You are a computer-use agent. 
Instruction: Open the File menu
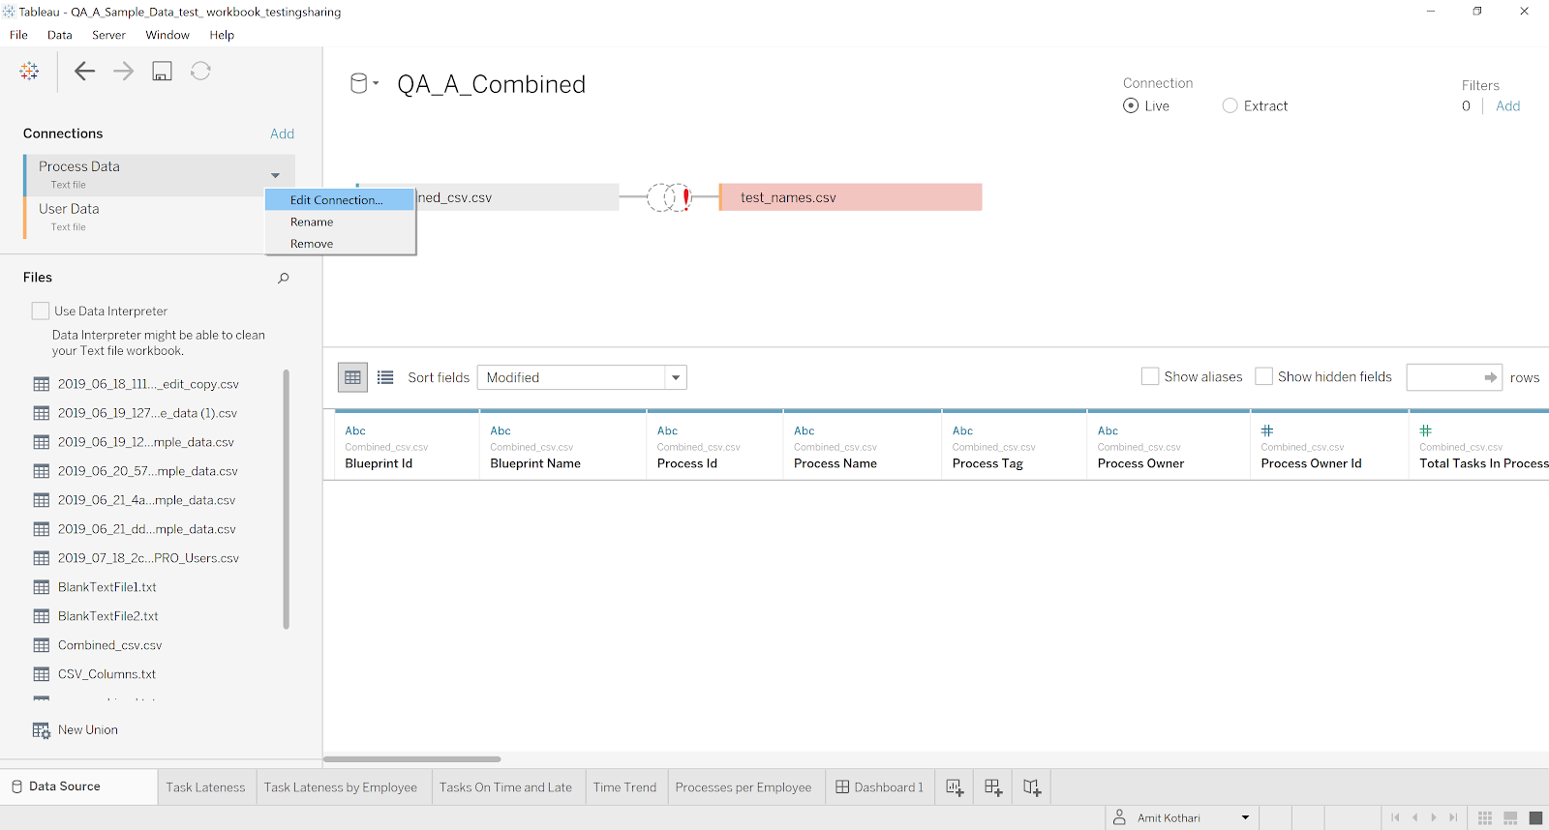point(18,35)
